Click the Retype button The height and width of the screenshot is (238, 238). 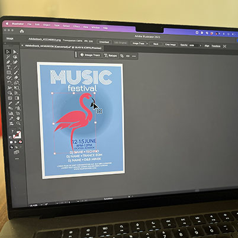tap(111, 56)
